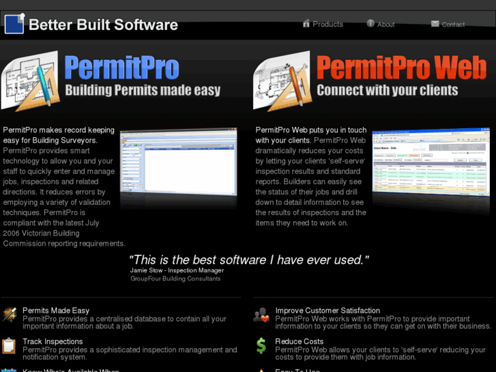Open the About navigation link

386,25
